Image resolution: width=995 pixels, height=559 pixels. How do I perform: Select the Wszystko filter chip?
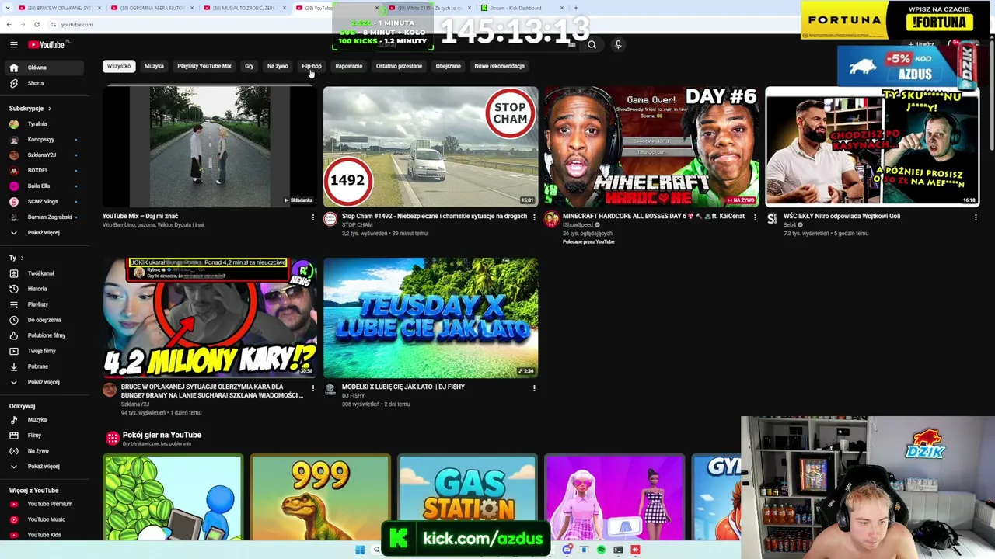119,66
